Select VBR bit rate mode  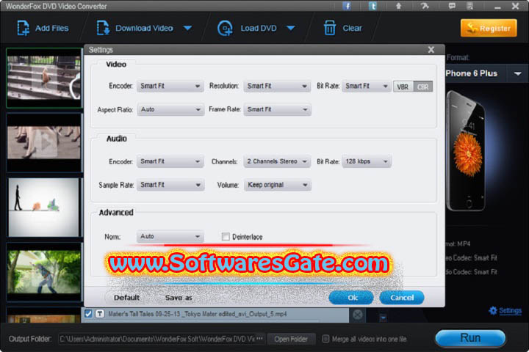[403, 87]
